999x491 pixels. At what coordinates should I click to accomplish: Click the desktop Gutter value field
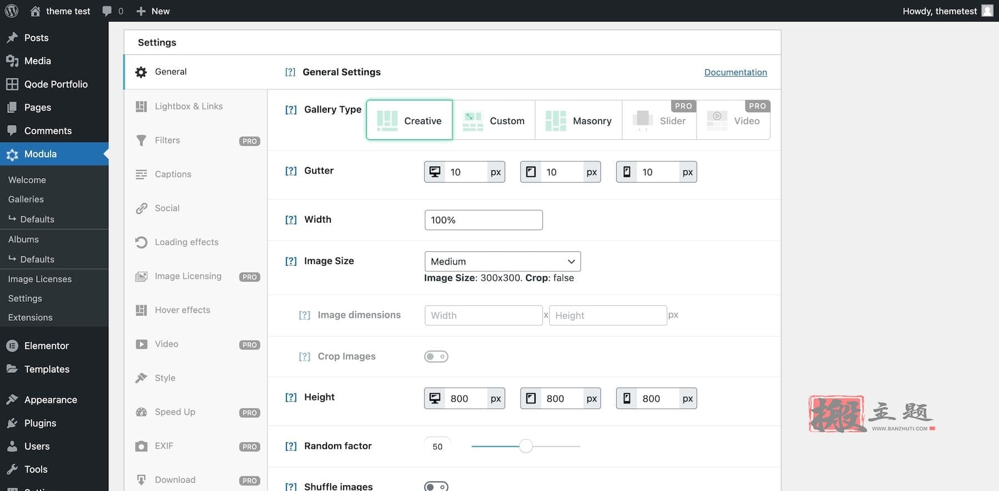tap(466, 172)
